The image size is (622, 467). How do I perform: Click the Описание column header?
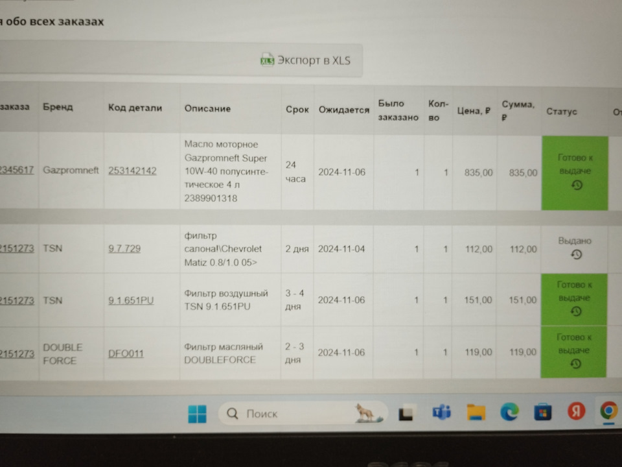coord(207,108)
